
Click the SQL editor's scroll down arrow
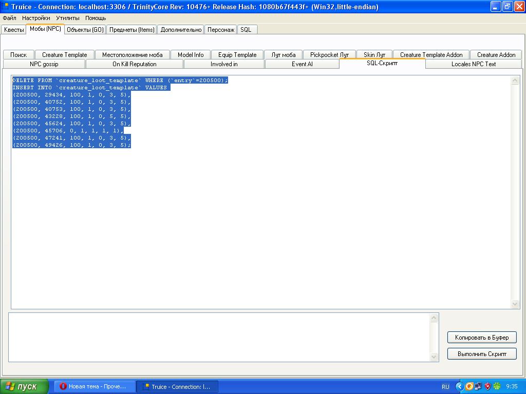pyautogui.click(x=515, y=304)
